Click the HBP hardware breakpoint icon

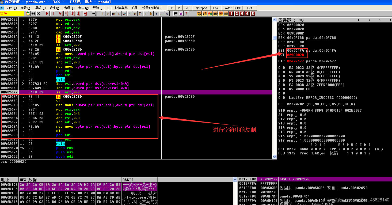[x=215, y=14]
